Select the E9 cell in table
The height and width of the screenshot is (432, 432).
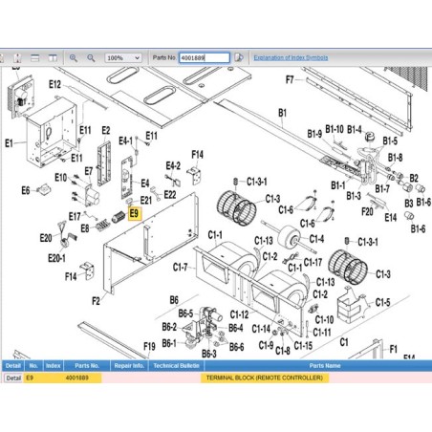point(30,378)
